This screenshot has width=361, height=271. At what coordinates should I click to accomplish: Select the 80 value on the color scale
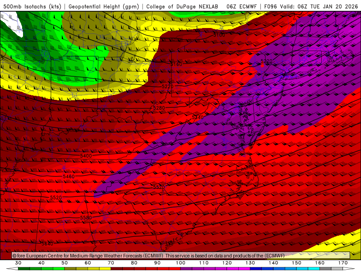point(134,263)
